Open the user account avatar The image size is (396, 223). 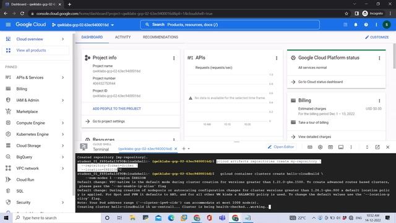tap(386, 25)
